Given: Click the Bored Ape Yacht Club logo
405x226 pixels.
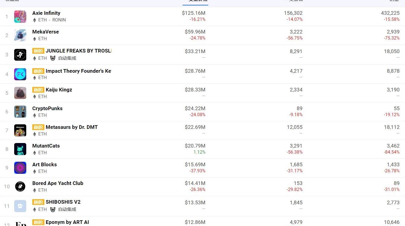Looking at the screenshot, I should [x=20, y=186].
